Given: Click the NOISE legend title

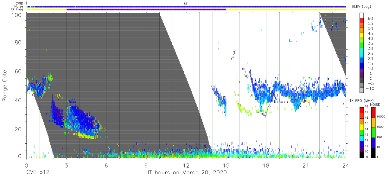Looking at the screenshot, I should click(376, 104).
